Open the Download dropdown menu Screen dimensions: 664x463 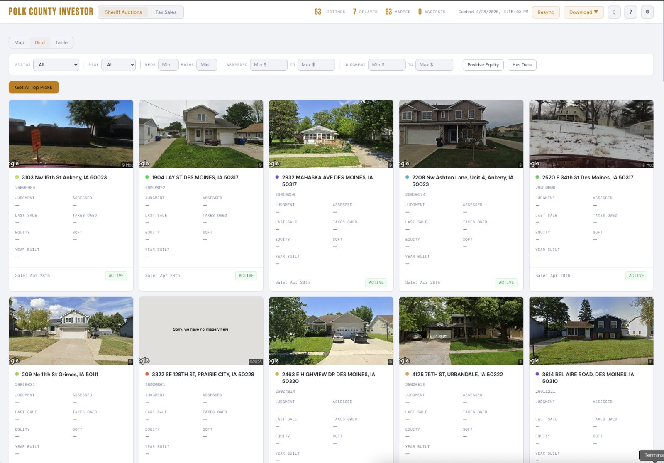583,12
